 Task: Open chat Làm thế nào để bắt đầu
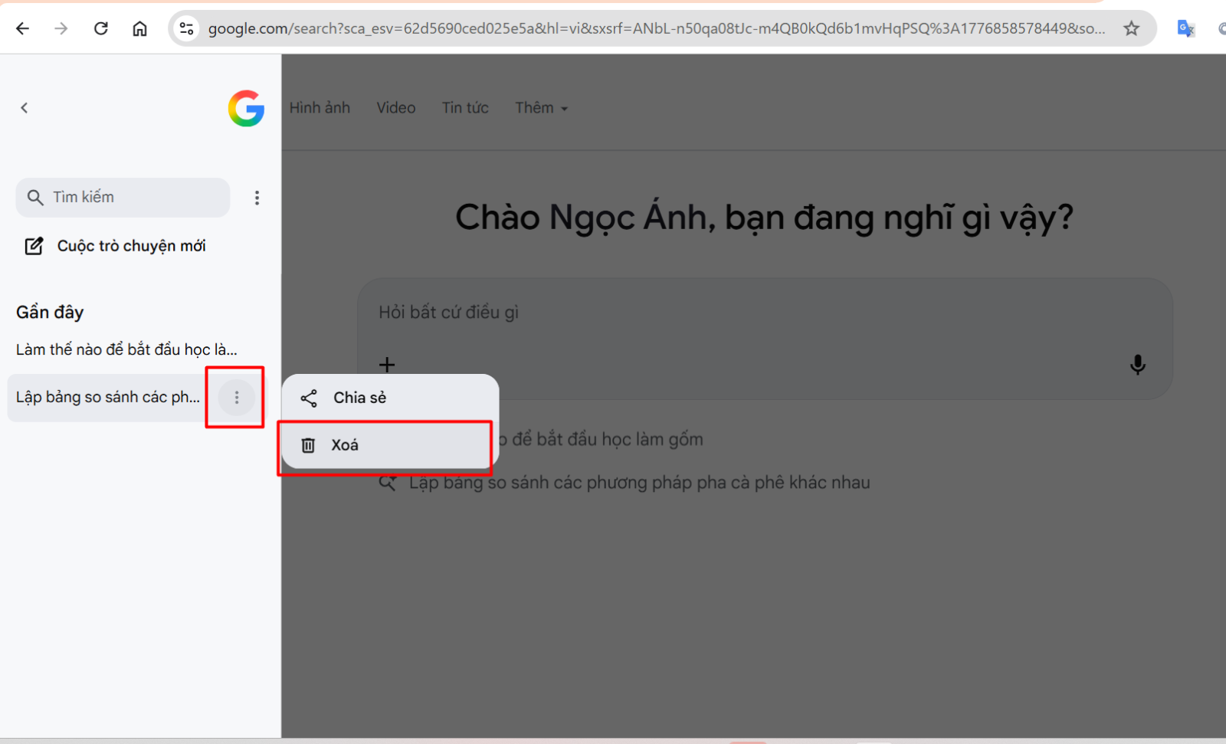(126, 349)
